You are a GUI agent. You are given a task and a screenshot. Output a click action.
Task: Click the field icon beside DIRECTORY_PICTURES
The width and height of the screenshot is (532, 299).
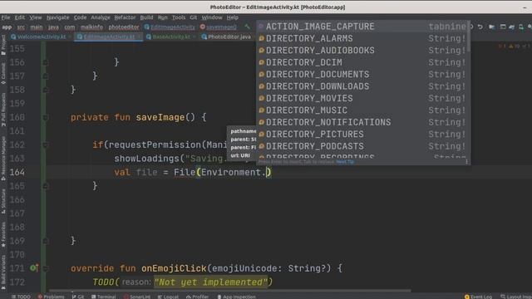tap(262, 135)
